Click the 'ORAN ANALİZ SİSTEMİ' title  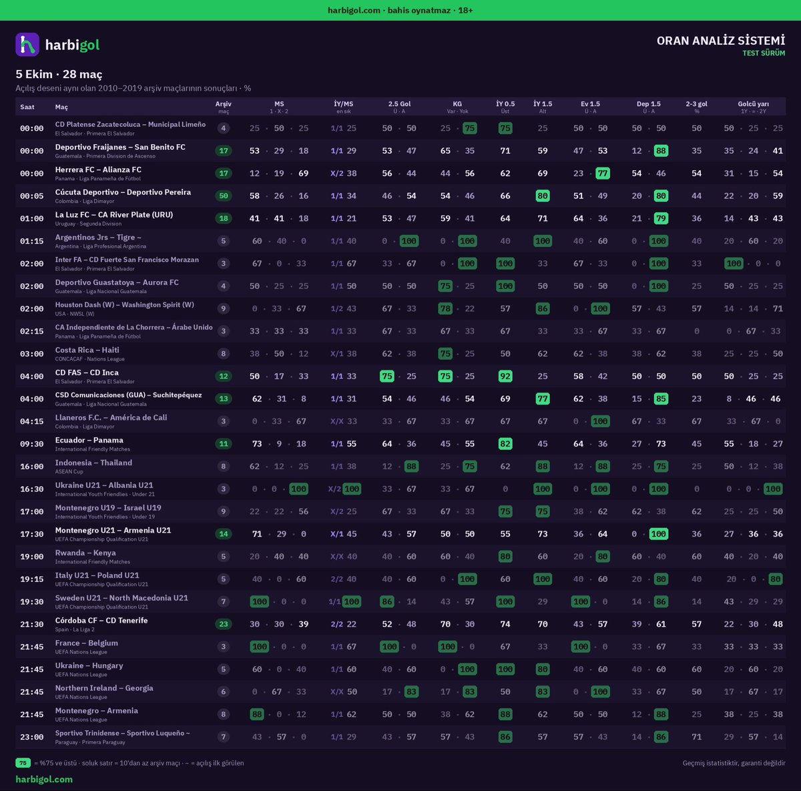pos(721,41)
